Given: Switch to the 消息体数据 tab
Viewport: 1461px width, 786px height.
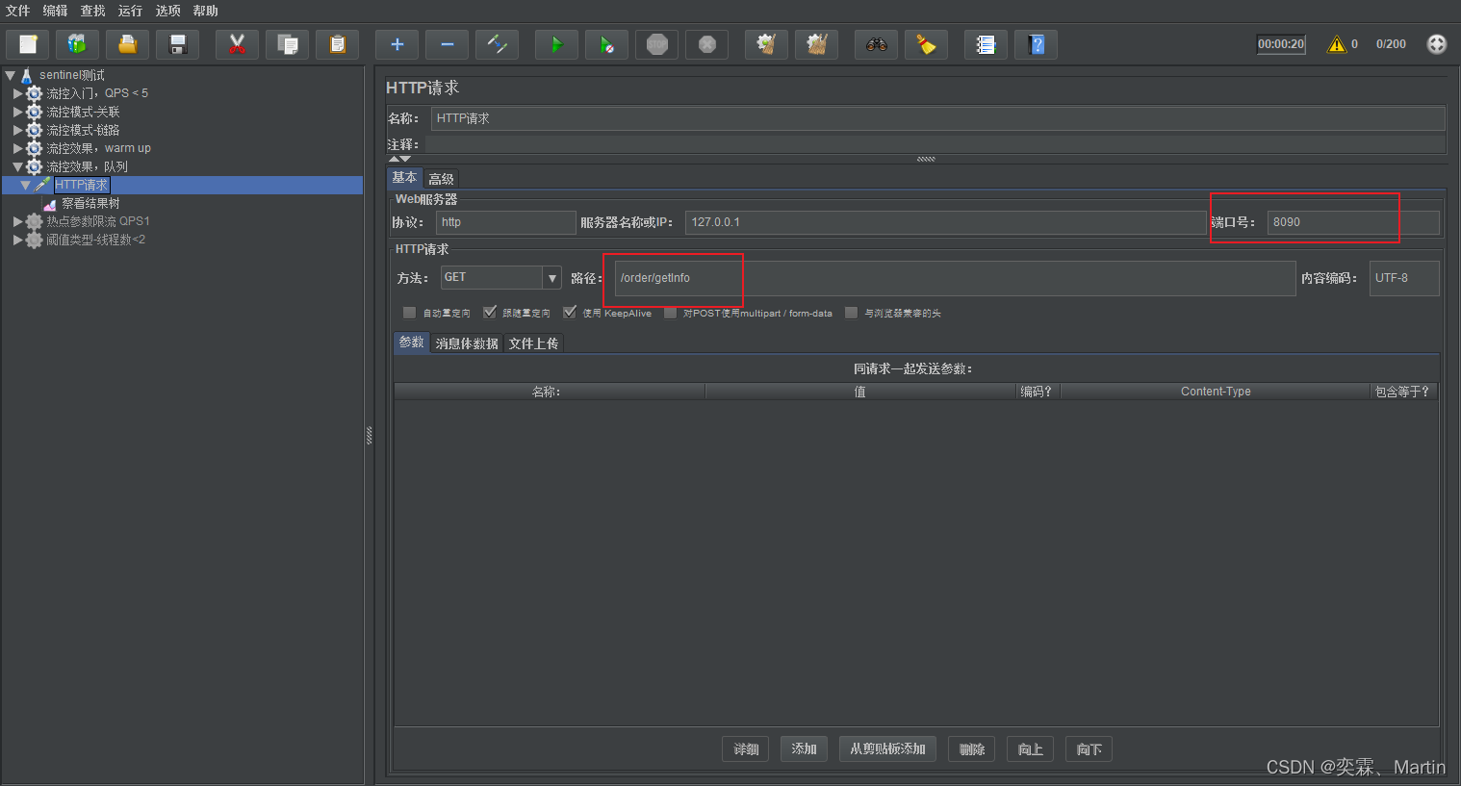Looking at the screenshot, I should 467,343.
